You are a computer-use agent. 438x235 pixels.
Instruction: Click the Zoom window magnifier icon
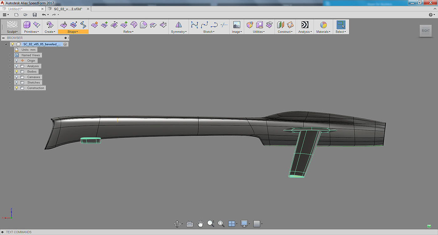click(x=221, y=223)
